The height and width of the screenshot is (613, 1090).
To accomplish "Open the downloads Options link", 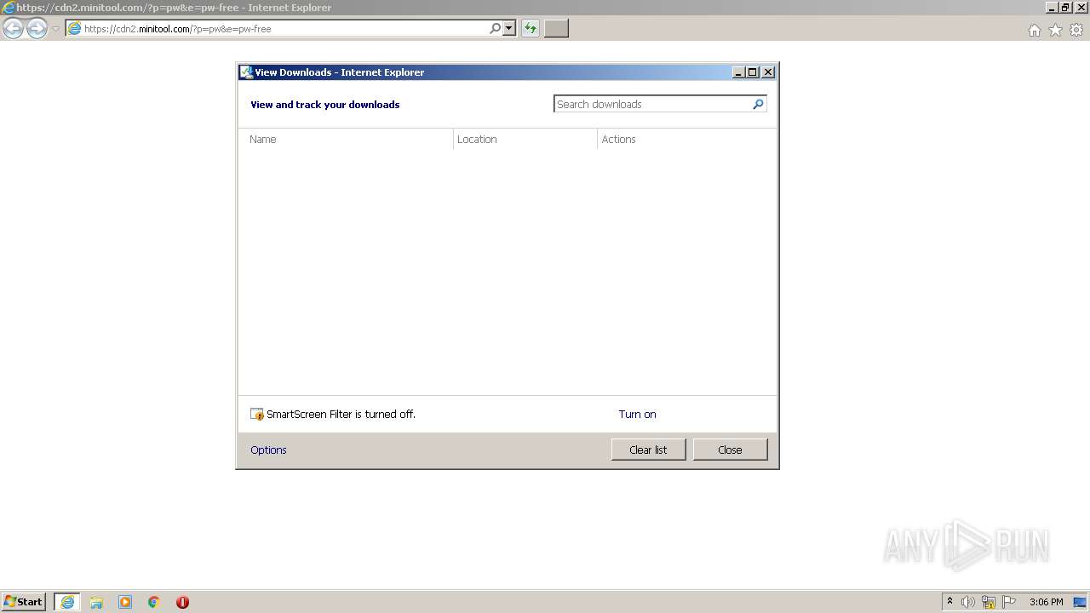I will (268, 450).
